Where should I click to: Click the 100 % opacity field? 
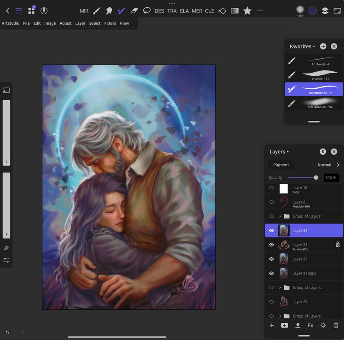[x=331, y=178]
